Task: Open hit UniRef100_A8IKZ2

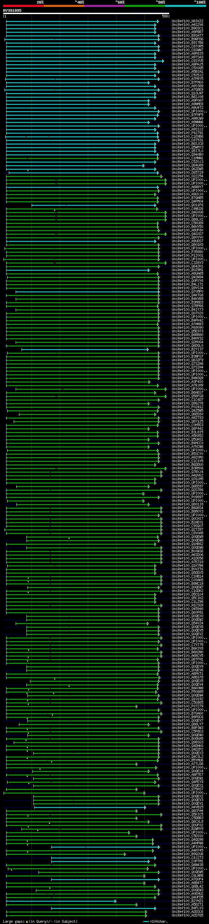Action: (x=187, y=21)
